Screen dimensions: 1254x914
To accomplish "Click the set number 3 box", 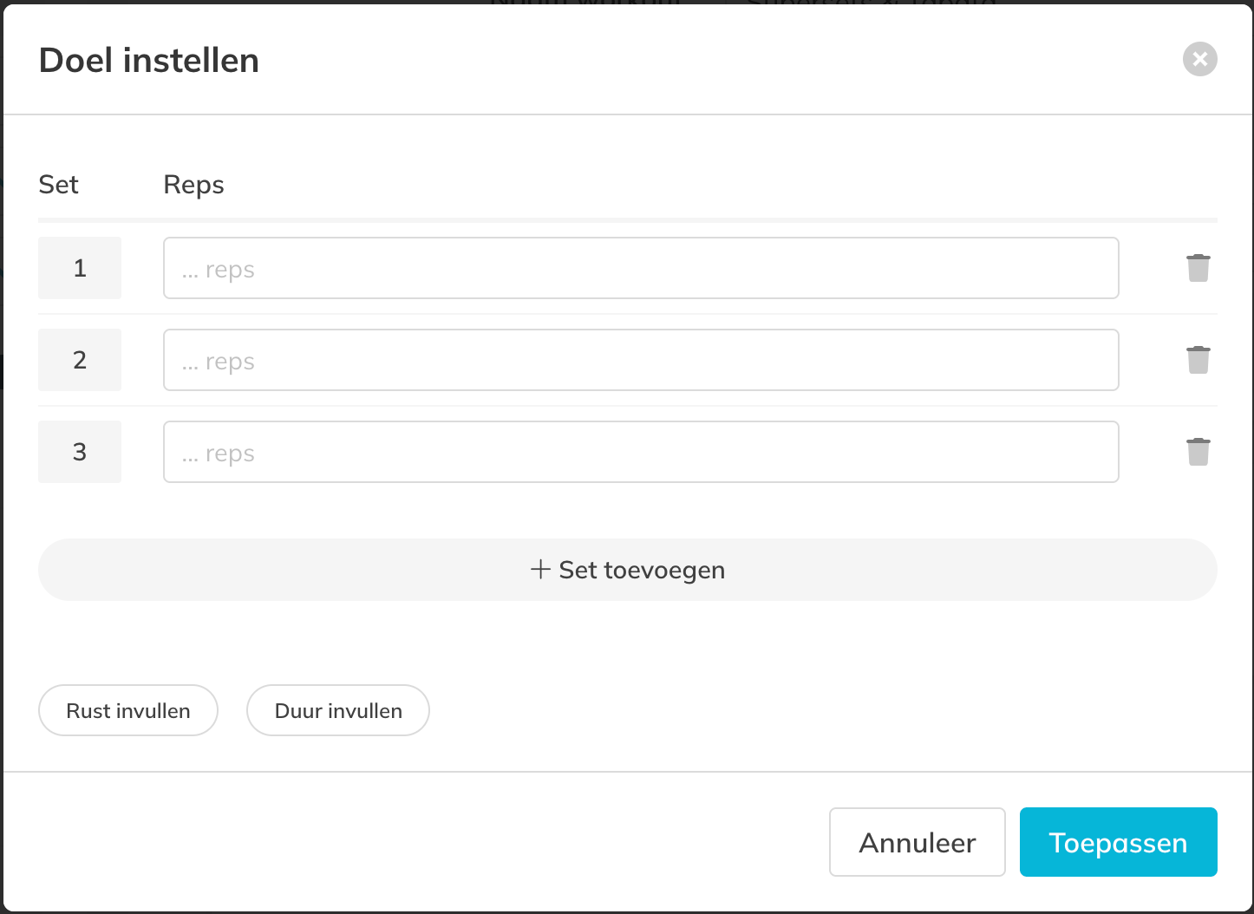I will click(x=80, y=452).
